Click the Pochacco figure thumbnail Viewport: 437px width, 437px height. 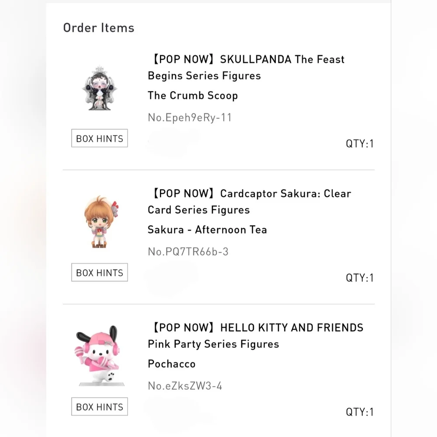click(100, 356)
